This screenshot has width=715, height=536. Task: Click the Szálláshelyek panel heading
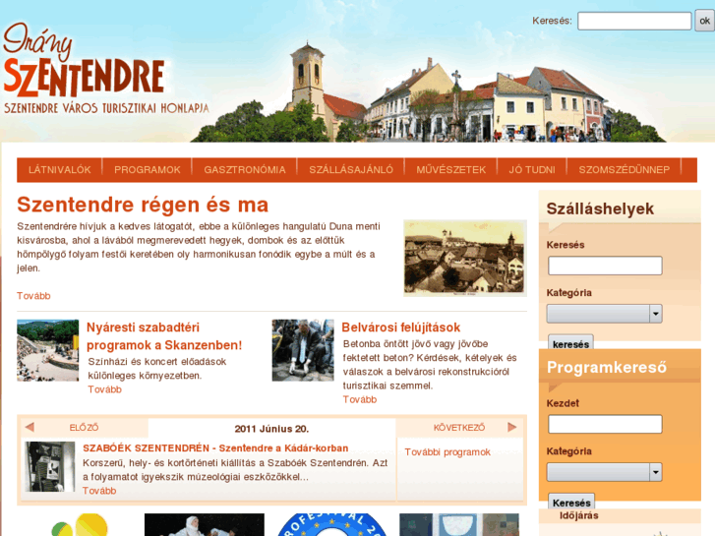point(600,208)
